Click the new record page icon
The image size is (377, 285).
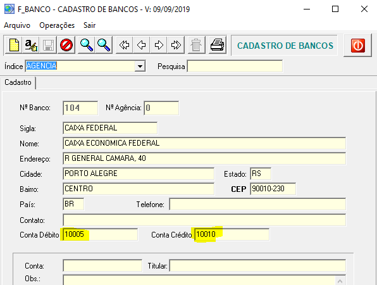tap(14, 45)
